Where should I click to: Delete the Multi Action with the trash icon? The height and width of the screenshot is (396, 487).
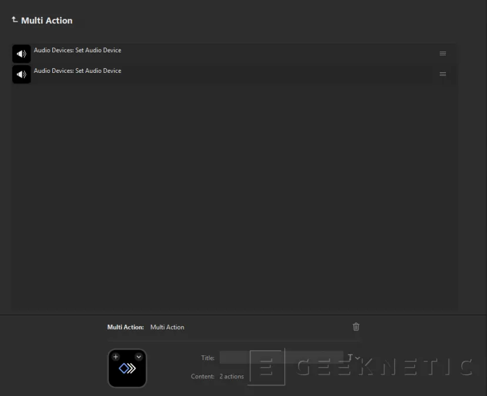pyautogui.click(x=356, y=327)
